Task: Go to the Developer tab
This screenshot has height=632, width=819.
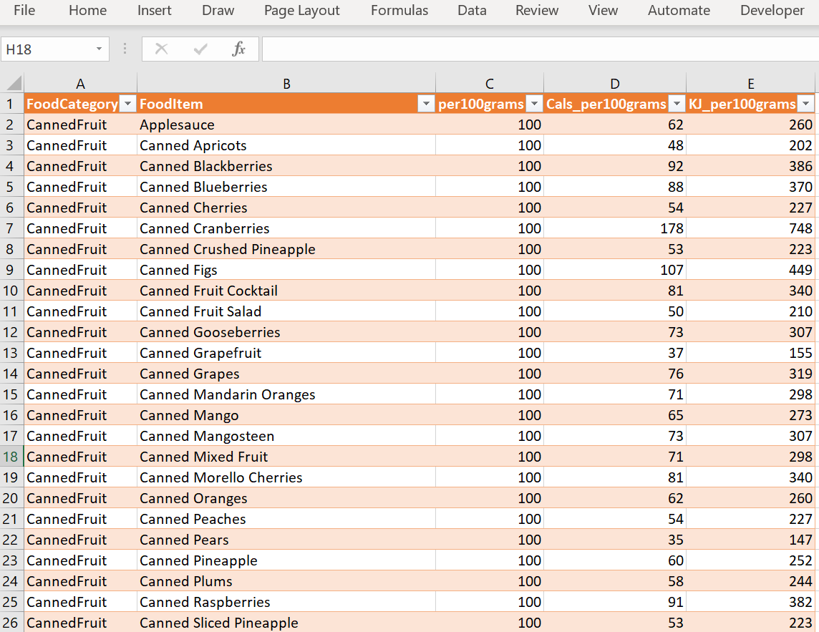Action: pyautogui.click(x=772, y=11)
